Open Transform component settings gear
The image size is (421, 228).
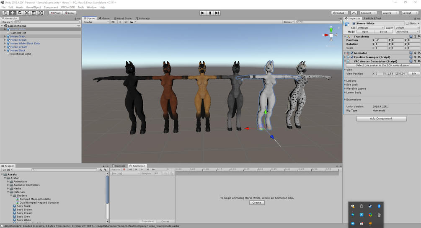click(418, 36)
